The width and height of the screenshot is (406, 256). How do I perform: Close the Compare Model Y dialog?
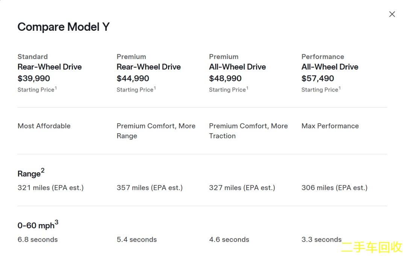point(392,14)
